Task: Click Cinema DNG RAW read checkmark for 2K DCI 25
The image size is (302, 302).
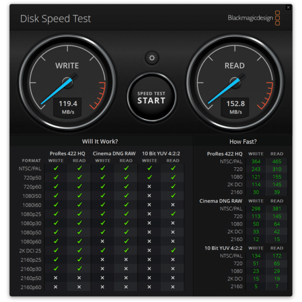Action: [126, 250]
